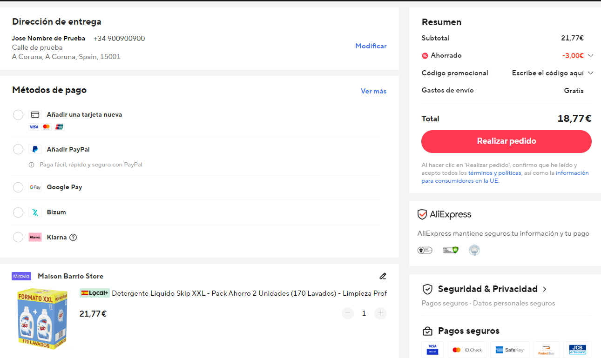Click the Discover ProtectBuy badge
This screenshot has width=601, height=358.
tap(547, 349)
